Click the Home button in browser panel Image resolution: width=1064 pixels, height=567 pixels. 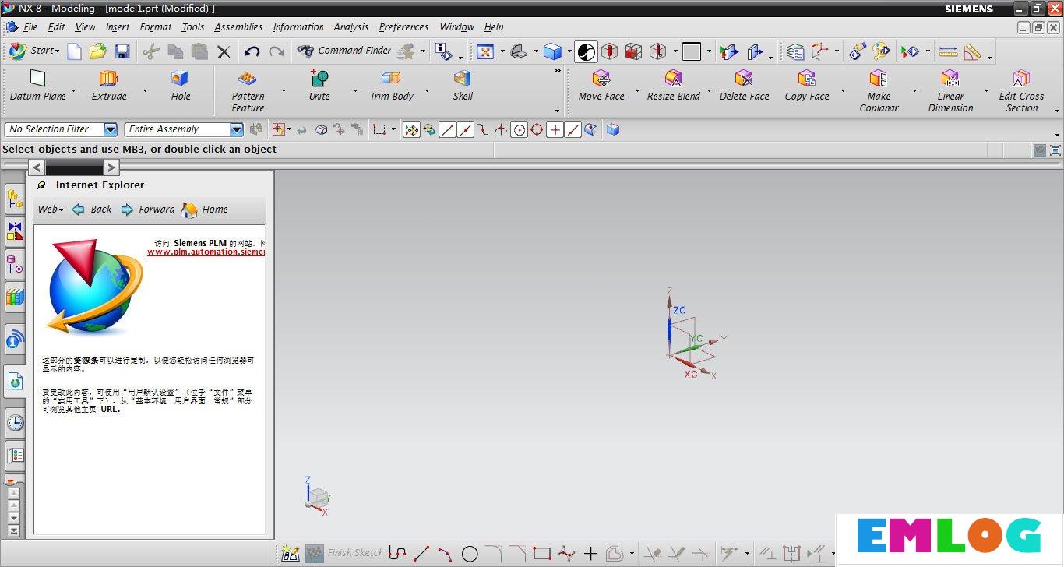(x=205, y=209)
